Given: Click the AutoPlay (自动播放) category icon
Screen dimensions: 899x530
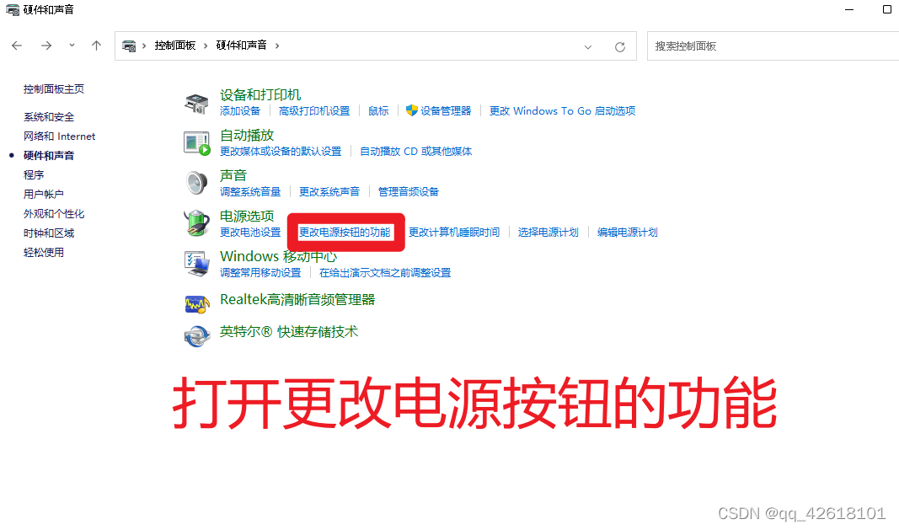Looking at the screenshot, I should (x=196, y=143).
